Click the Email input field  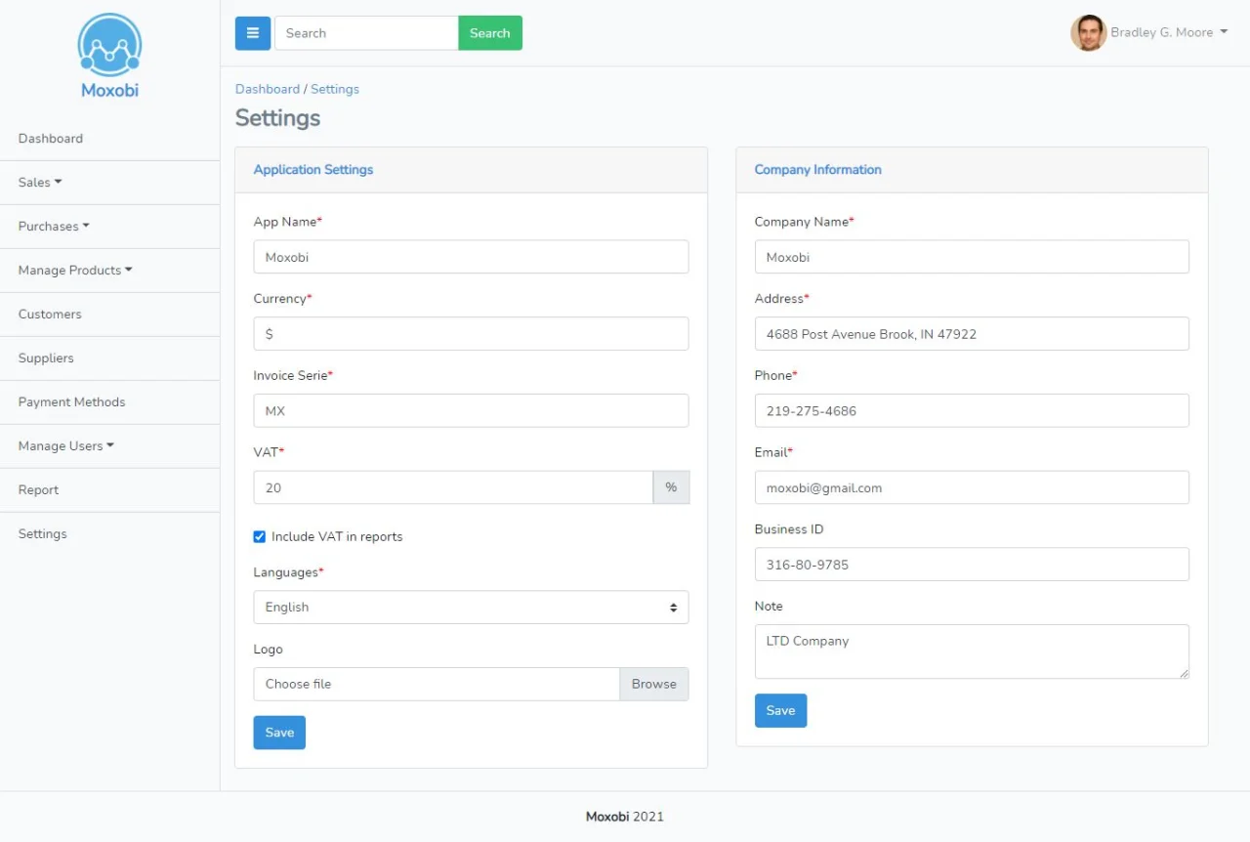972,487
